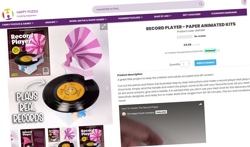This screenshot has height=147, width=250.
Task: Open the Clearpay info icon
Action: point(219,50)
